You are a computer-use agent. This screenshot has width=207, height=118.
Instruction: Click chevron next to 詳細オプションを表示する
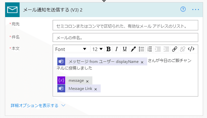(63, 105)
